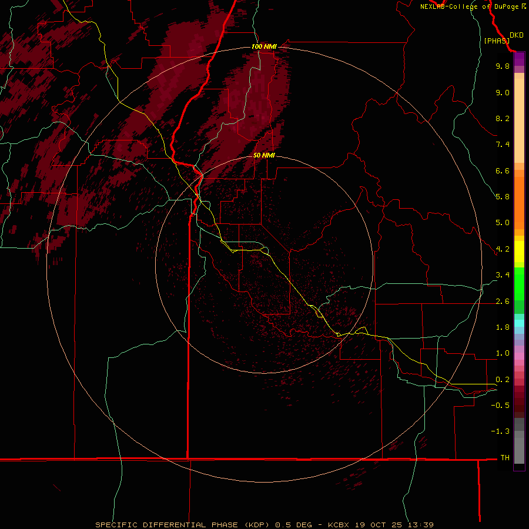Select the purple band atop the color scale
This screenshot has width=529, height=529.
click(519, 59)
